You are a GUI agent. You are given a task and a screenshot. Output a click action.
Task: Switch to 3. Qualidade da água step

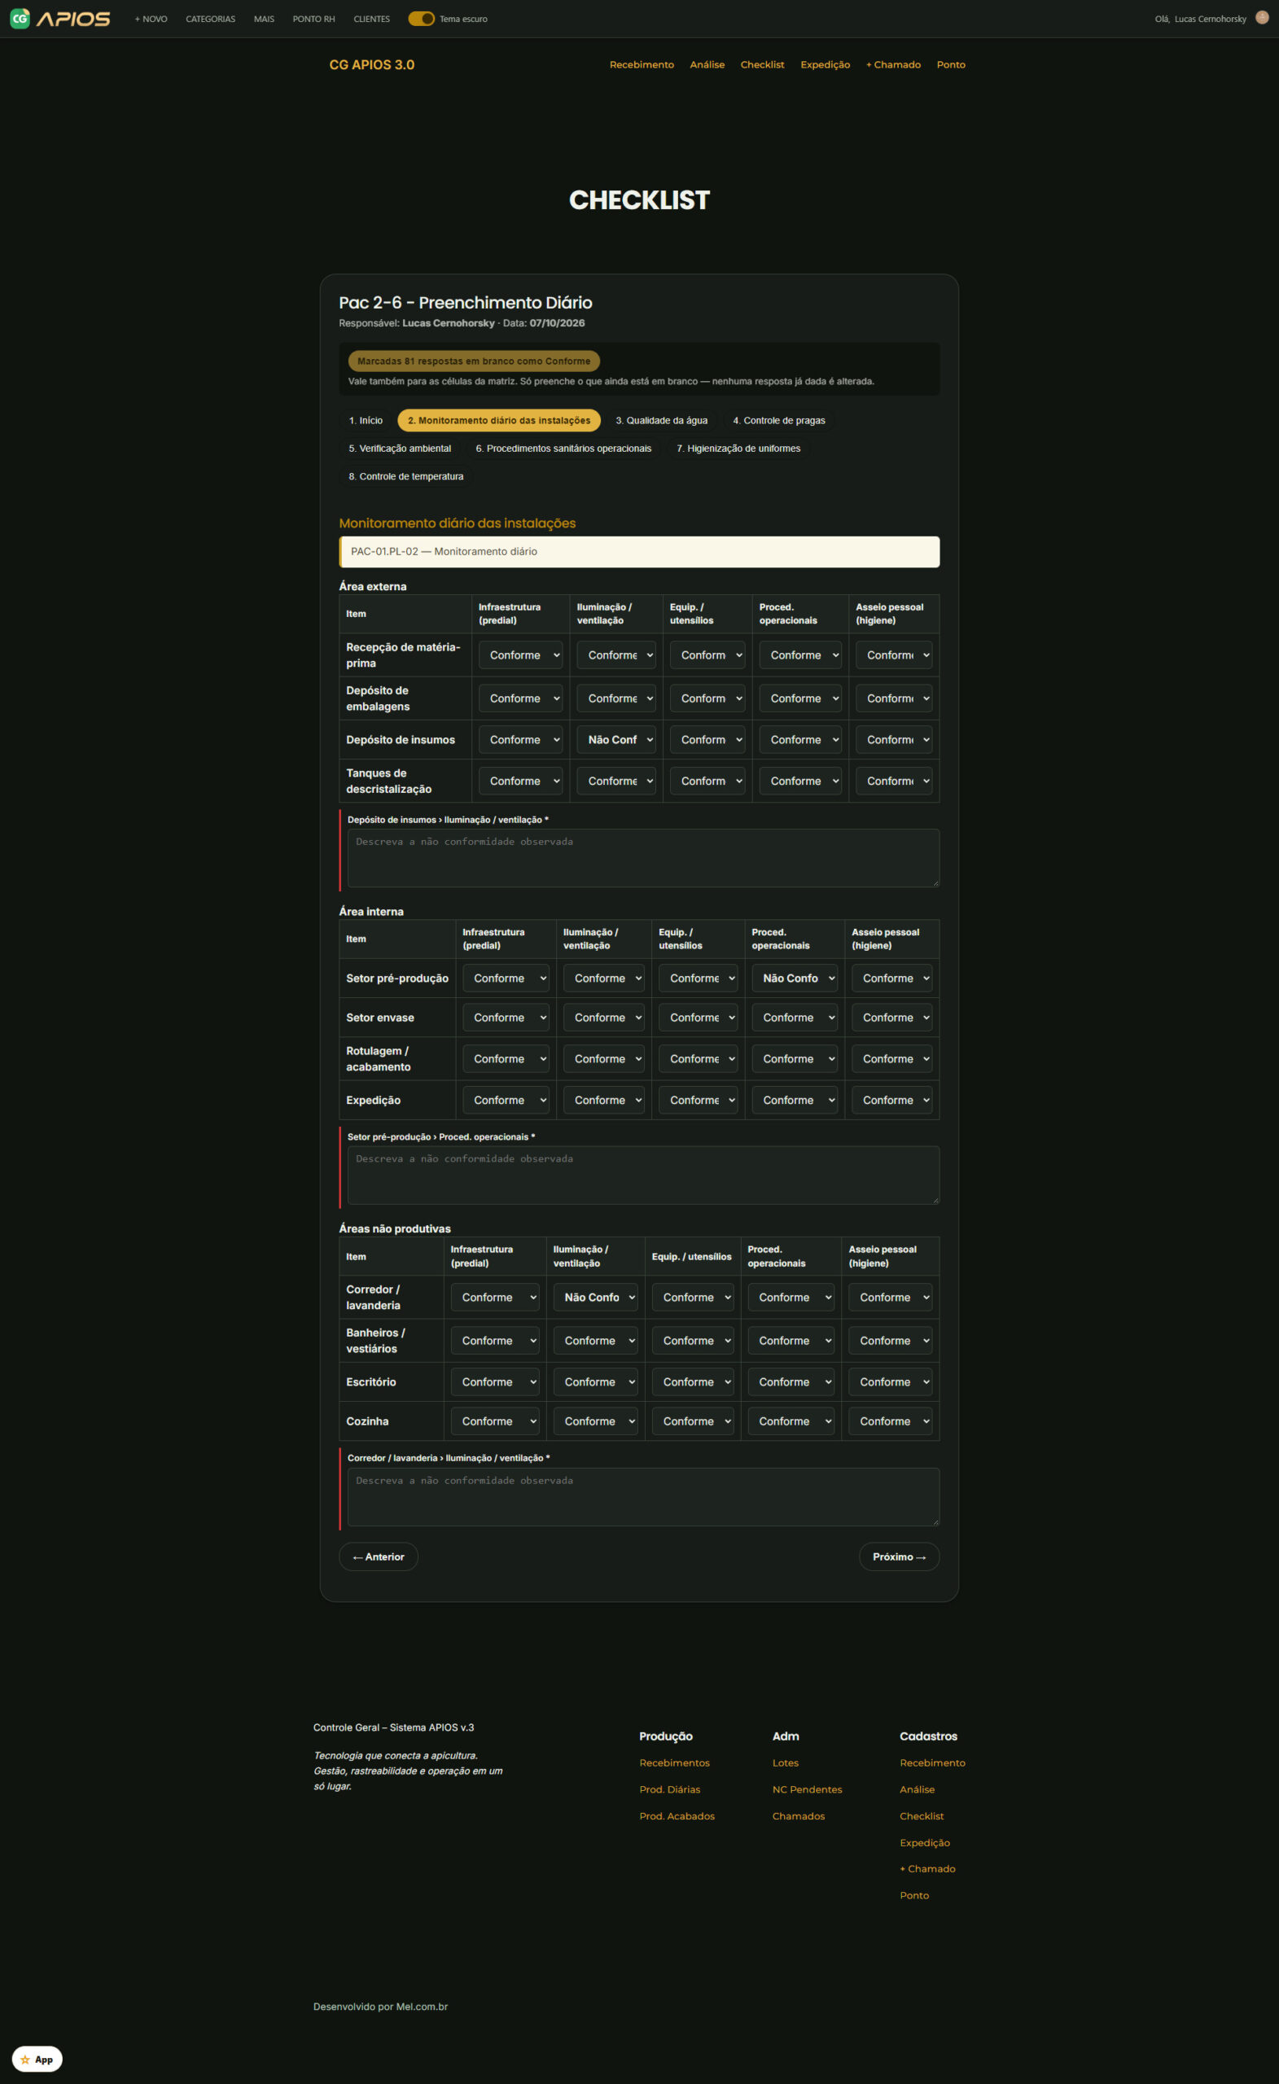click(662, 420)
